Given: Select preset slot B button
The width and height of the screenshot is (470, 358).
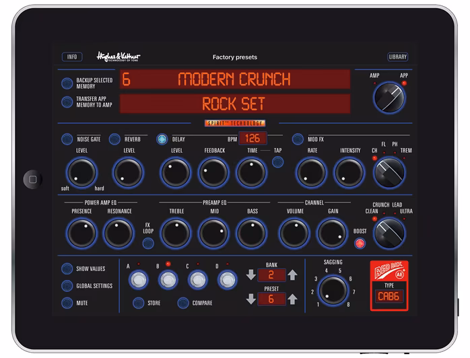Looking at the screenshot, I should [168, 279].
